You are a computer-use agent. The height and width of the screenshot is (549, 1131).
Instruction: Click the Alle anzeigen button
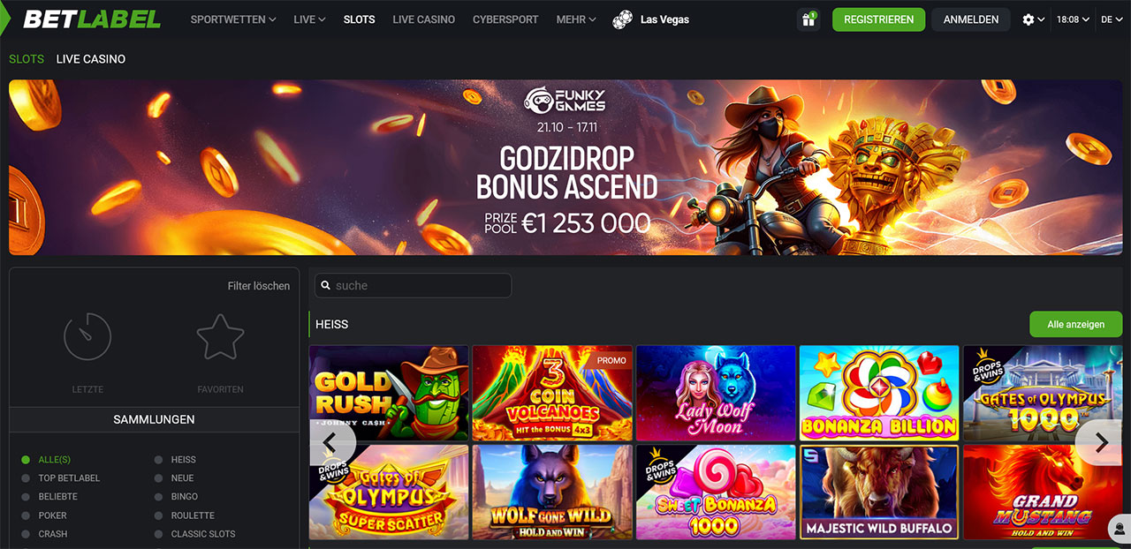[x=1075, y=324]
